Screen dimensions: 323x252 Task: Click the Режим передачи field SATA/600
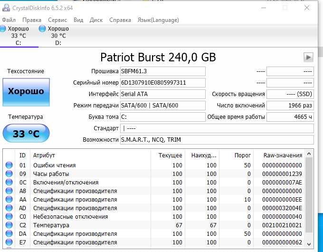[163, 106]
